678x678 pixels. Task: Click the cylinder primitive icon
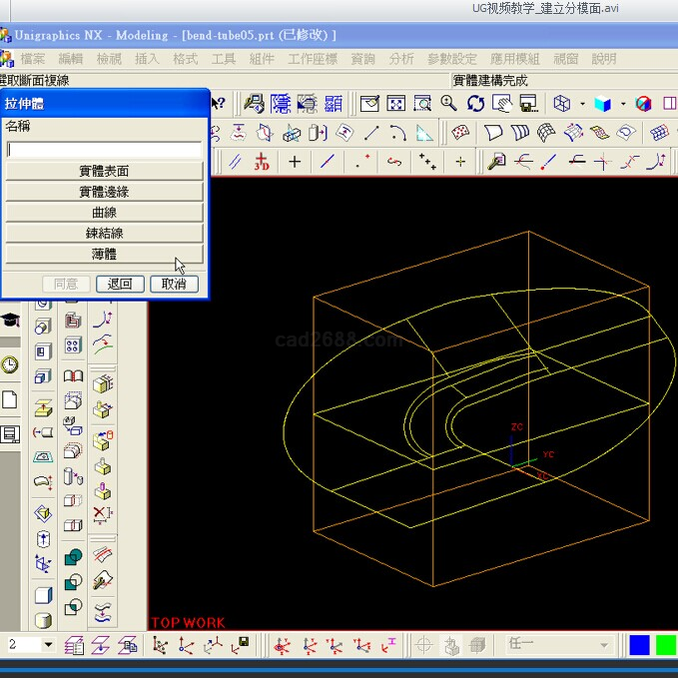coord(43,619)
